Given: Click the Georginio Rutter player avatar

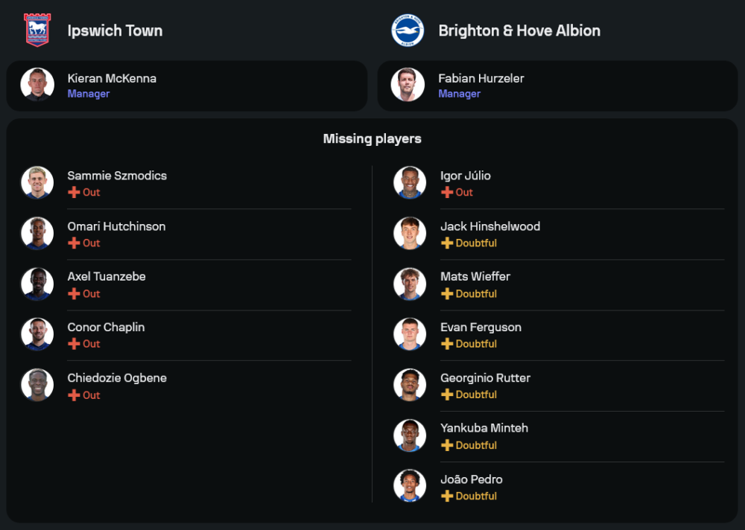Looking at the screenshot, I should 409,384.
